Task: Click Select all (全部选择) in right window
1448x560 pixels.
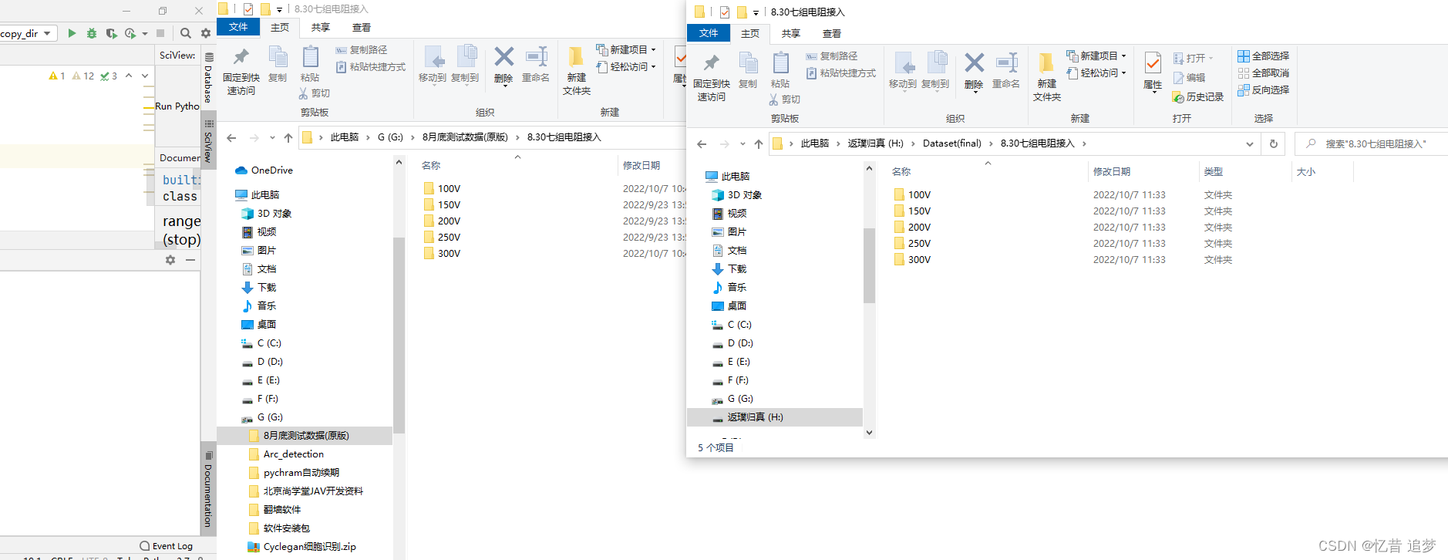Action: (x=1264, y=56)
